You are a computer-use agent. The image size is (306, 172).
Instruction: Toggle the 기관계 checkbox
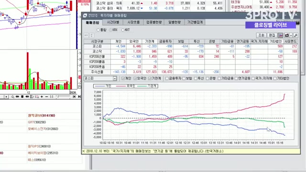pos(150,78)
